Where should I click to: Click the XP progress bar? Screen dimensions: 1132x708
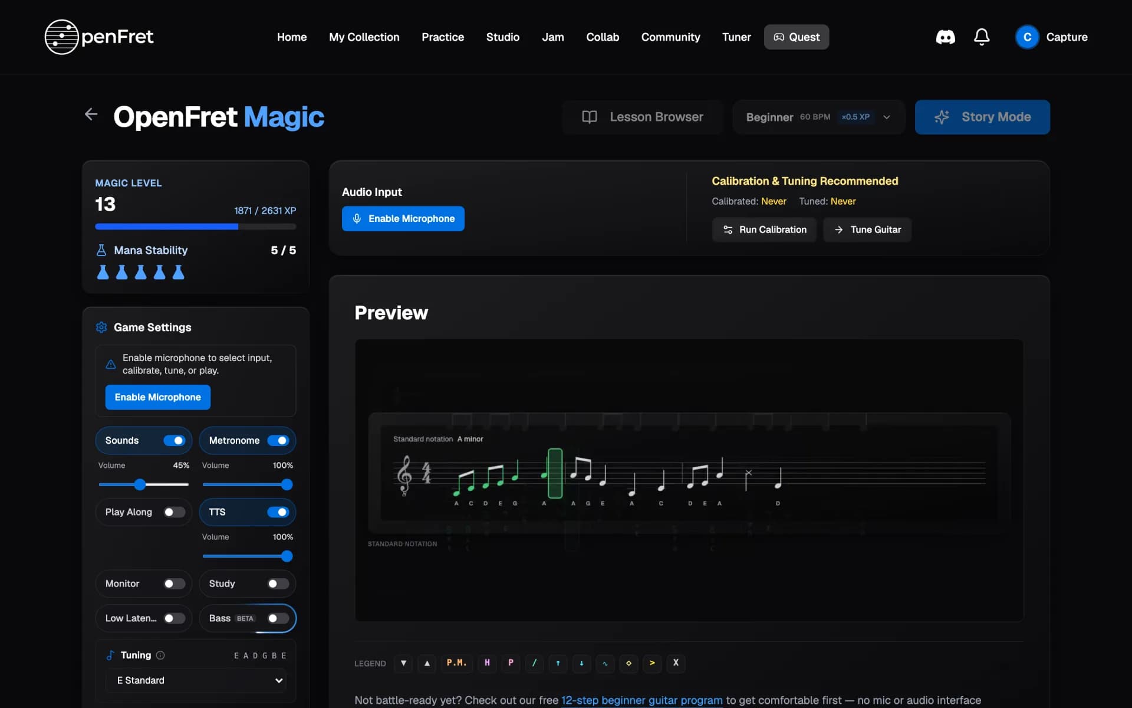click(x=196, y=227)
